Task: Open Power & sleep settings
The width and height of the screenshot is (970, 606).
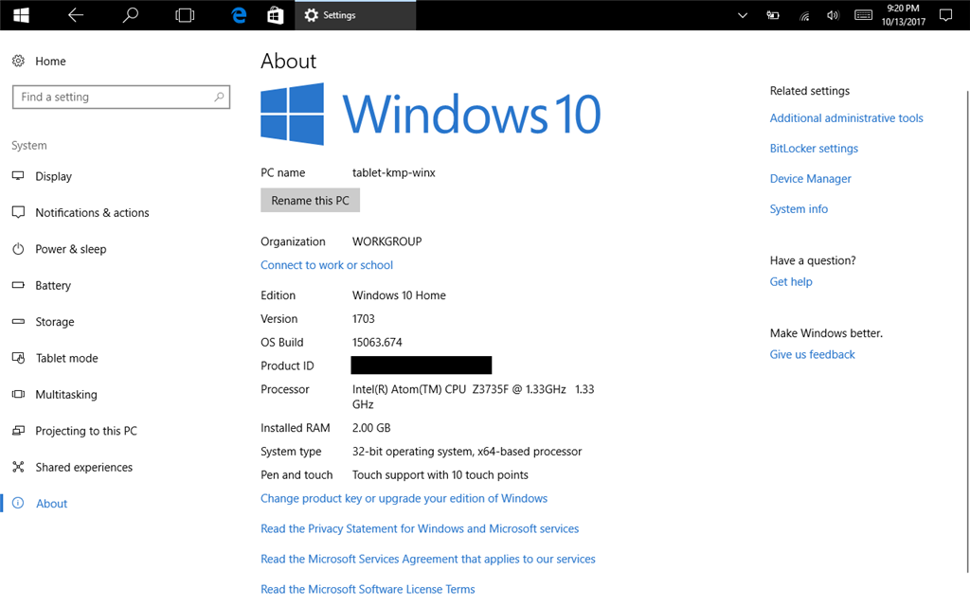Action: pyautogui.click(x=70, y=249)
